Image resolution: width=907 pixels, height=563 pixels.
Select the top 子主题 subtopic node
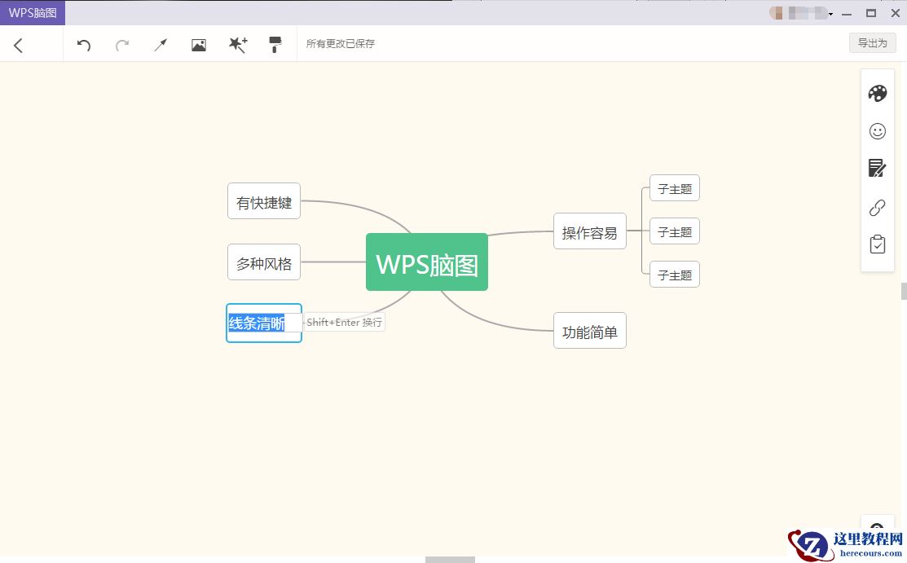pos(675,188)
